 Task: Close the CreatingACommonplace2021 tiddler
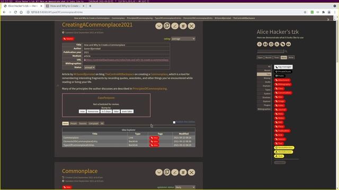coord(191,26)
